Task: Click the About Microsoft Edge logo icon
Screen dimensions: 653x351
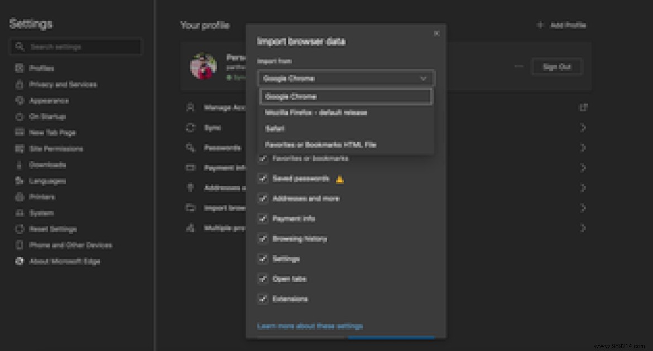Action: (x=19, y=261)
